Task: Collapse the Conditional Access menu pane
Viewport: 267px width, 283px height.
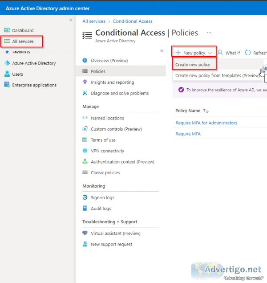Action: pos(162,51)
